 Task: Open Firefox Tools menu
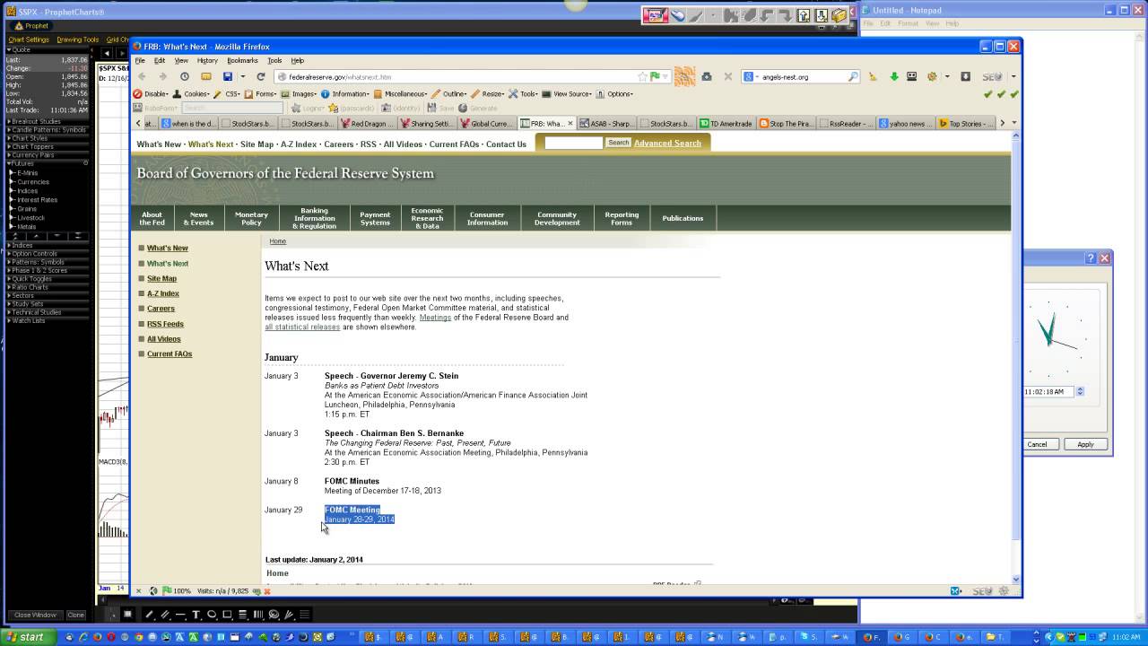tap(274, 61)
